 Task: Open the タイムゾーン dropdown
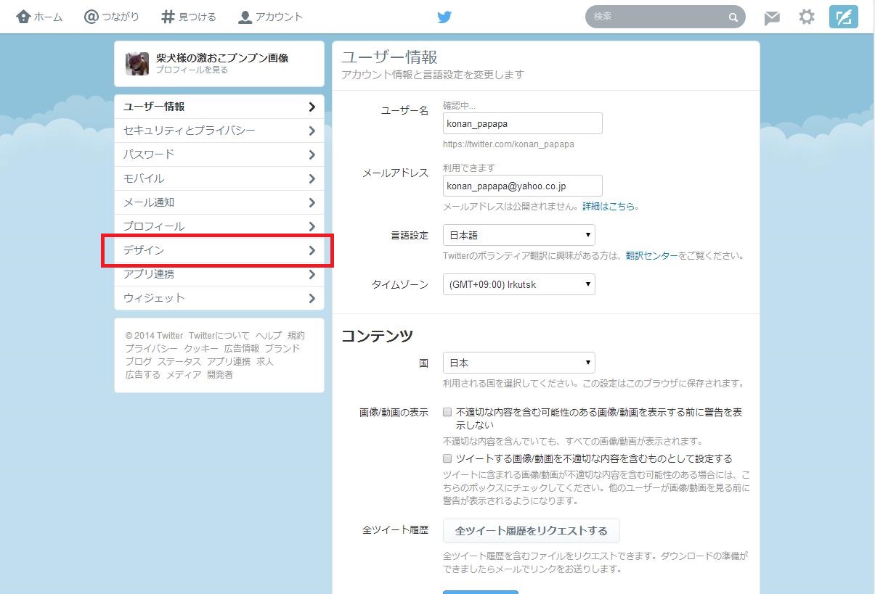tap(519, 284)
